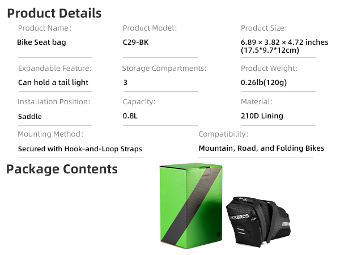Click the Installation Position label
Image resolution: width=340 pixels, height=255 pixels.
[54, 102]
